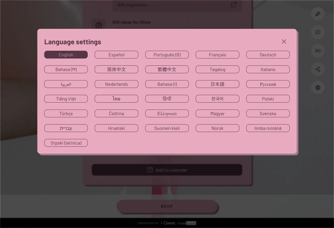
Task: Click the pencil edit icon in sidebar
Action: [318, 14]
